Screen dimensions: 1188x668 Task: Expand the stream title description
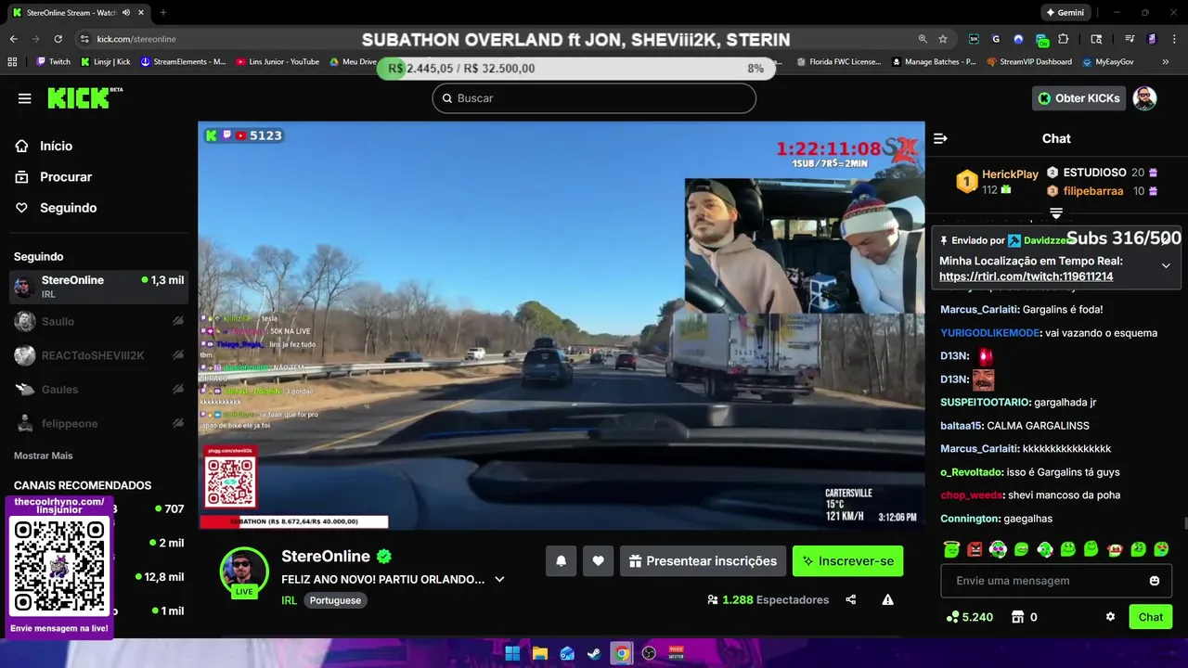499,580
